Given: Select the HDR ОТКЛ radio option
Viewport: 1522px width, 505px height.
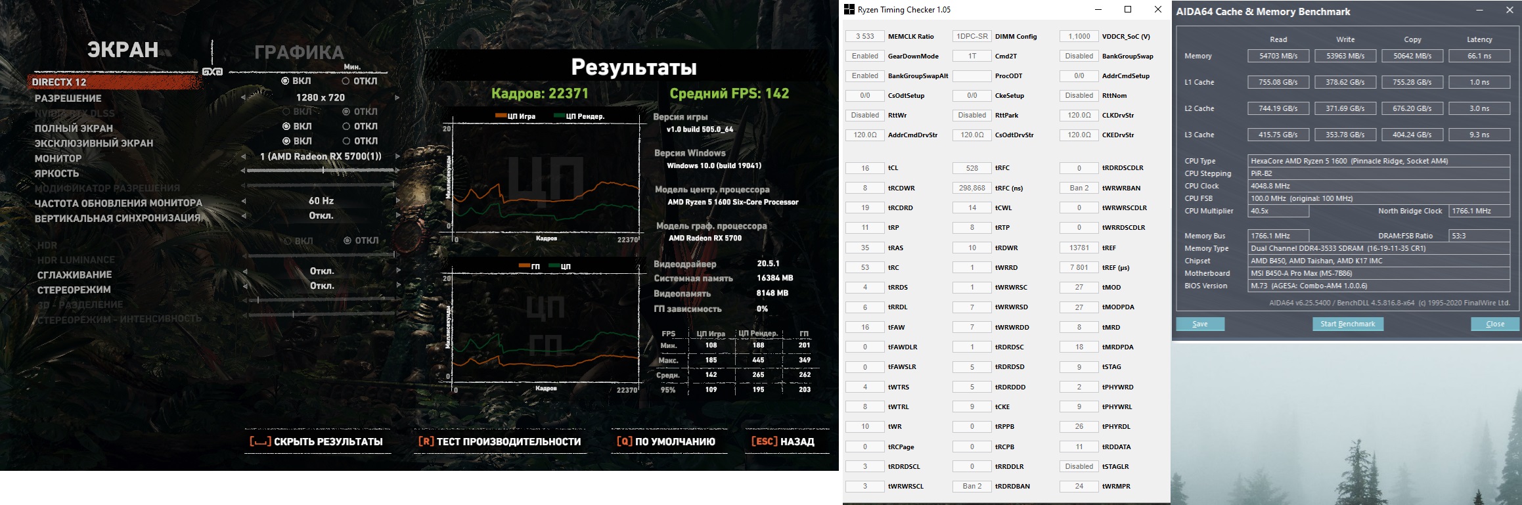Looking at the screenshot, I should [x=361, y=241].
